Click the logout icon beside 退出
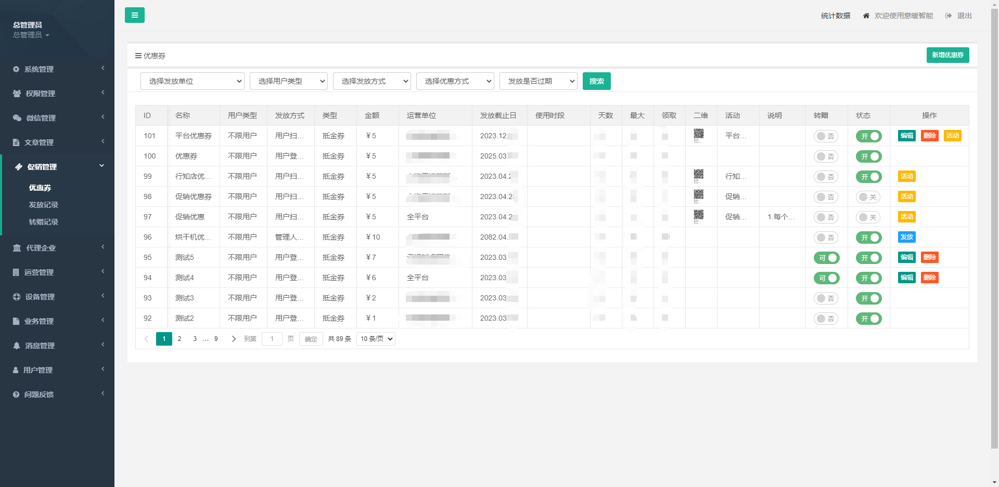 (949, 16)
